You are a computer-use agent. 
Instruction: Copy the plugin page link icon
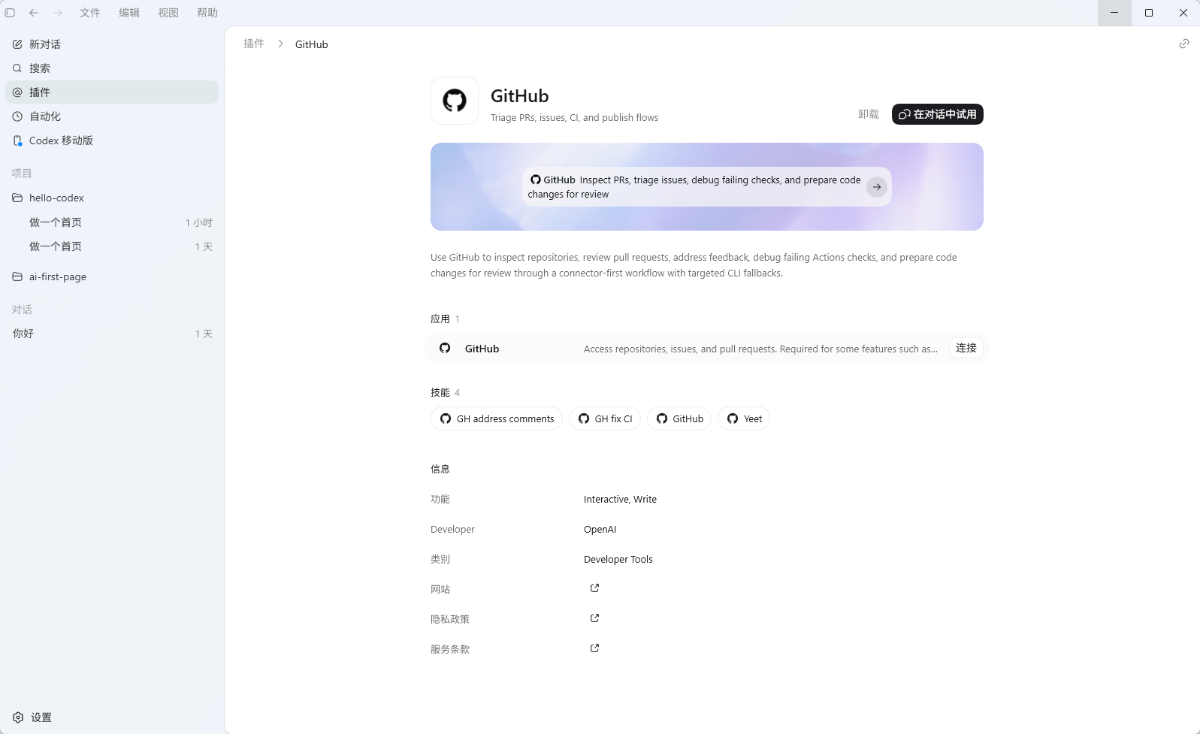1184,44
